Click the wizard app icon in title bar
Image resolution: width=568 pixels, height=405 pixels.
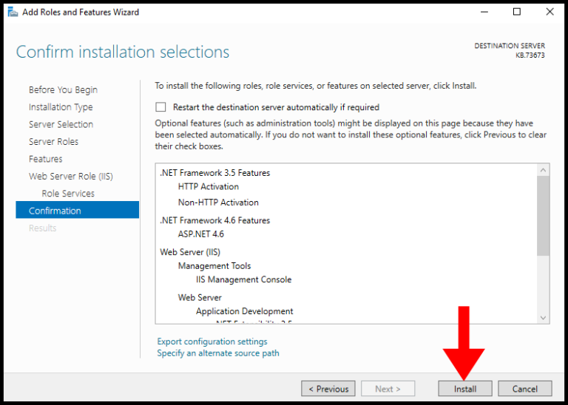(x=13, y=12)
